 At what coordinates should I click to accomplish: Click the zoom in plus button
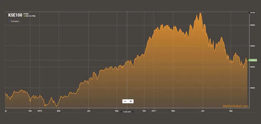(131, 101)
